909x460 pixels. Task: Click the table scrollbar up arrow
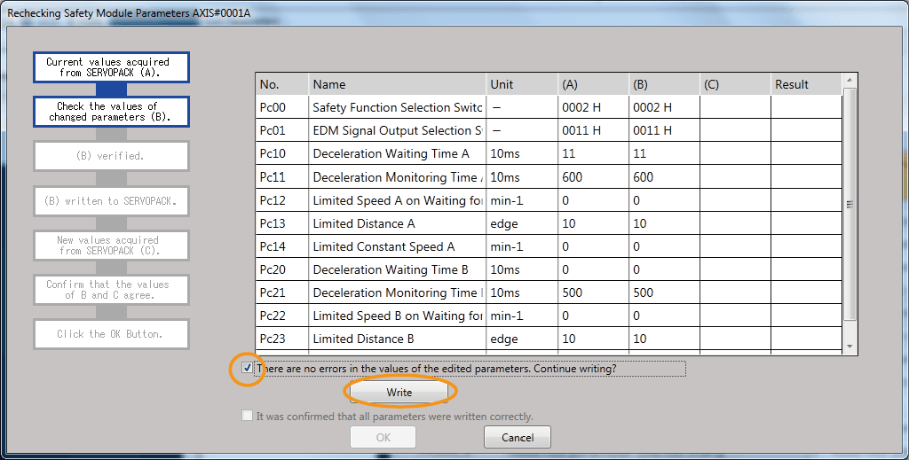[x=850, y=81]
